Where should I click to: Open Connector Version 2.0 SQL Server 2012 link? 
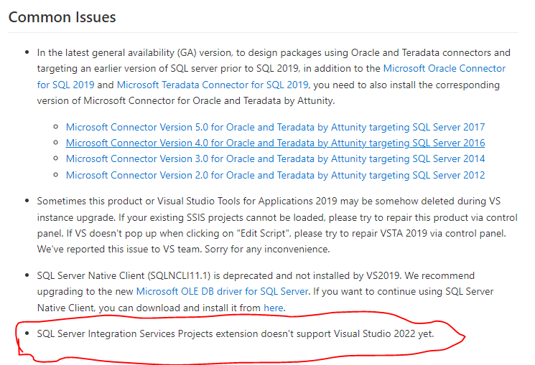pyautogui.click(x=275, y=175)
